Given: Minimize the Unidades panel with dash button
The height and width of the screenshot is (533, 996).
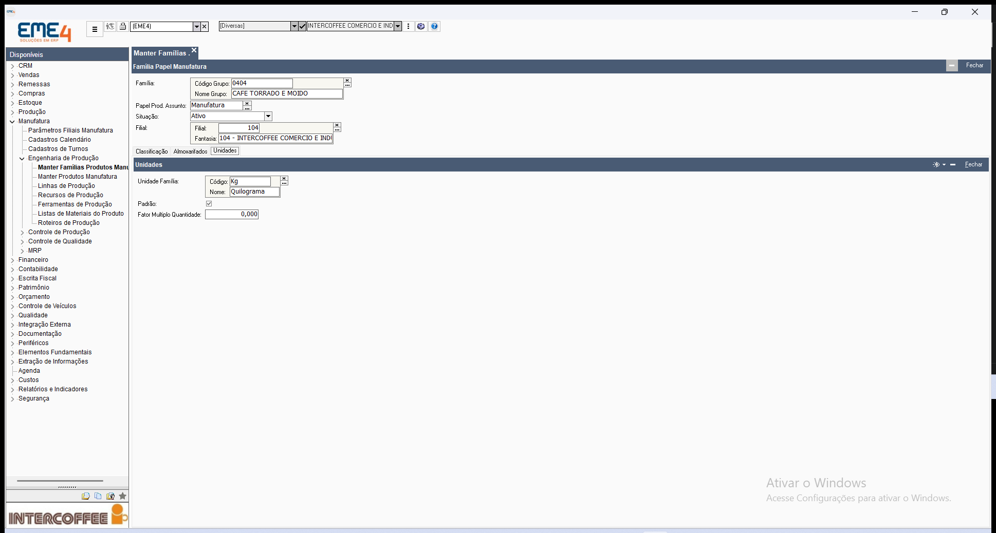Looking at the screenshot, I should pyautogui.click(x=953, y=165).
